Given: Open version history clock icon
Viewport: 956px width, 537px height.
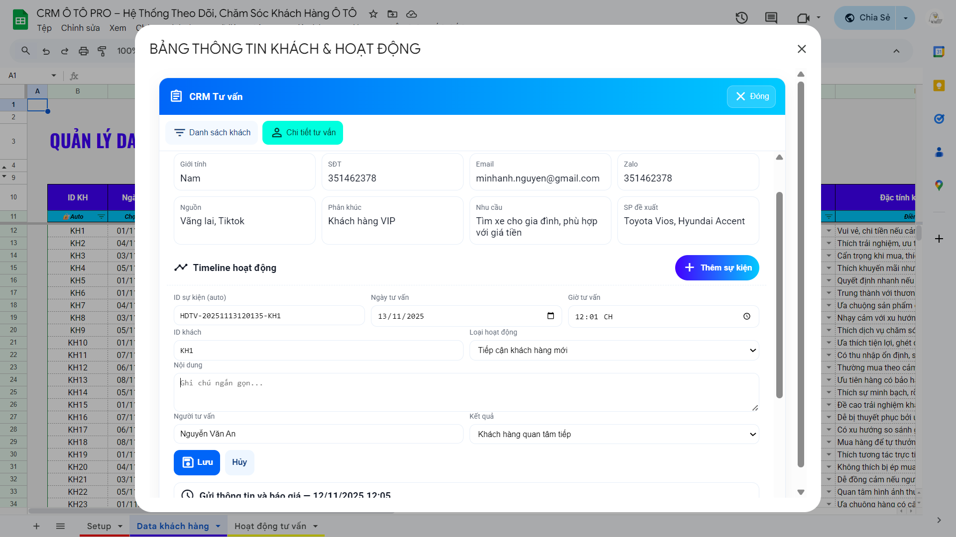Looking at the screenshot, I should [x=741, y=18].
